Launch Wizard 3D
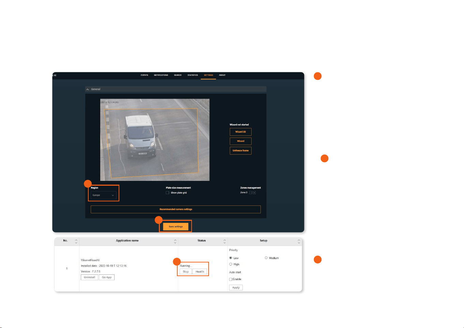Image resolution: width=464 pixels, height=328 pixels. coord(241,132)
